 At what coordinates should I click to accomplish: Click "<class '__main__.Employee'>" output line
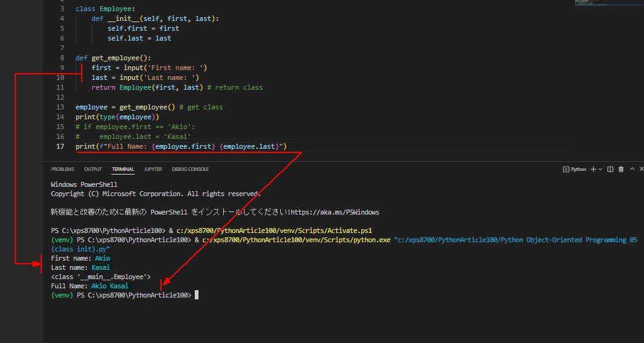tap(101, 277)
